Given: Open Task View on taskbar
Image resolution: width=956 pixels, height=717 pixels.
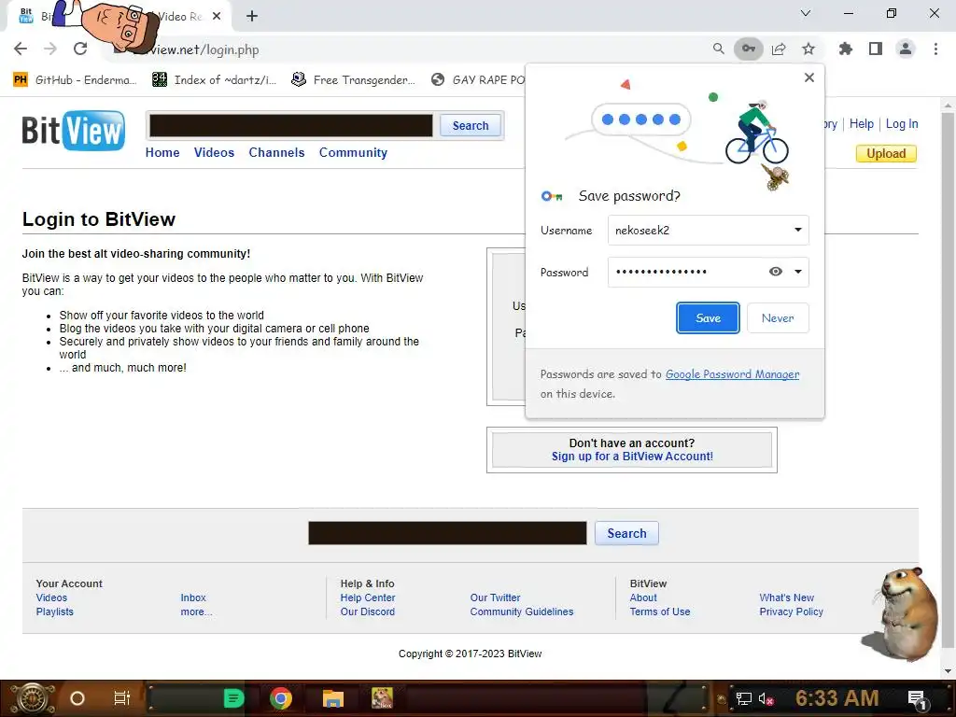Looking at the screenshot, I should tap(122, 698).
